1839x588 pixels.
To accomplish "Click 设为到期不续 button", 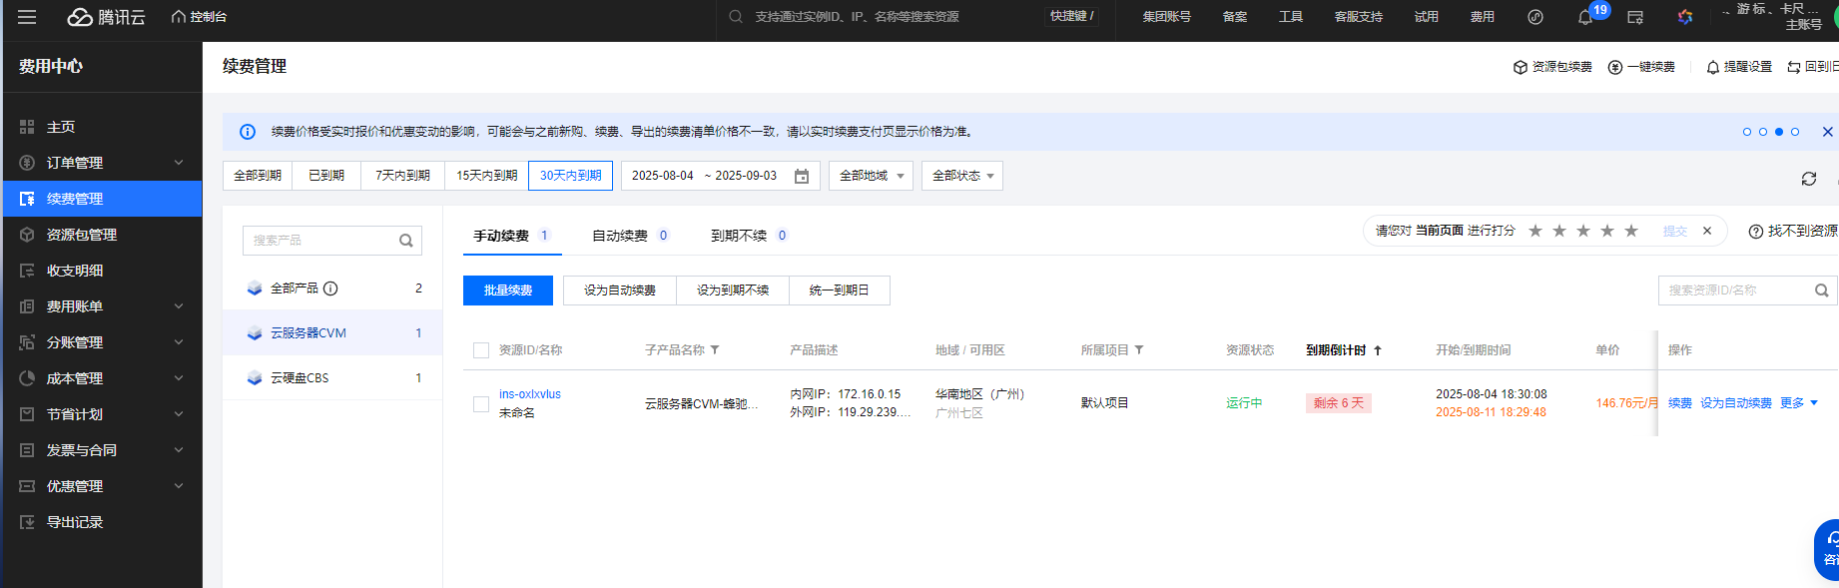I will pyautogui.click(x=733, y=291).
